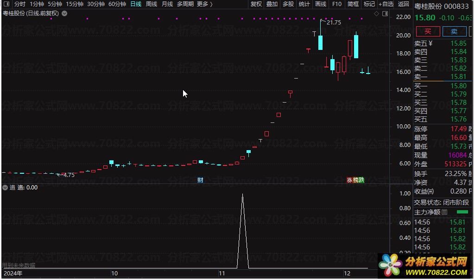Image resolution: width=475 pixels, height=280 pixels.
Task: Open the 多股 multi-stock view
Action: coord(288,4)
